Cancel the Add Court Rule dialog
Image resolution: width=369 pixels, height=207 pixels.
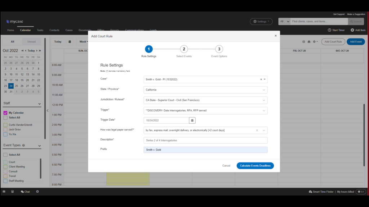pos(226,166)
